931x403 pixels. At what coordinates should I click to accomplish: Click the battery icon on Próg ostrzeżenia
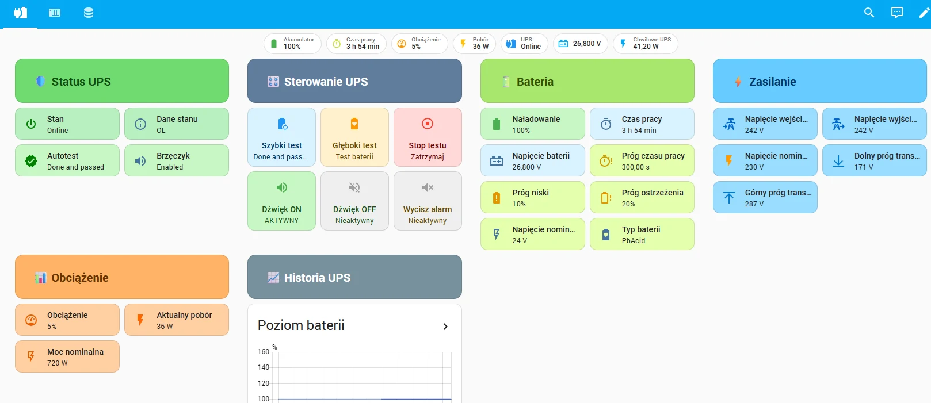pyautogui.click(x=606, y=197)
